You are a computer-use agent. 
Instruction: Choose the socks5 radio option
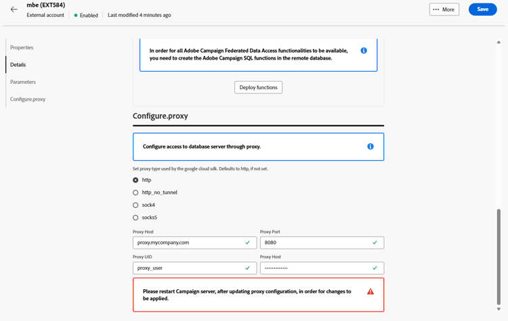[135, 218]
